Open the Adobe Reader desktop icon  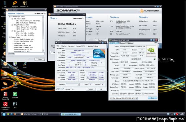tap(5, 96)
